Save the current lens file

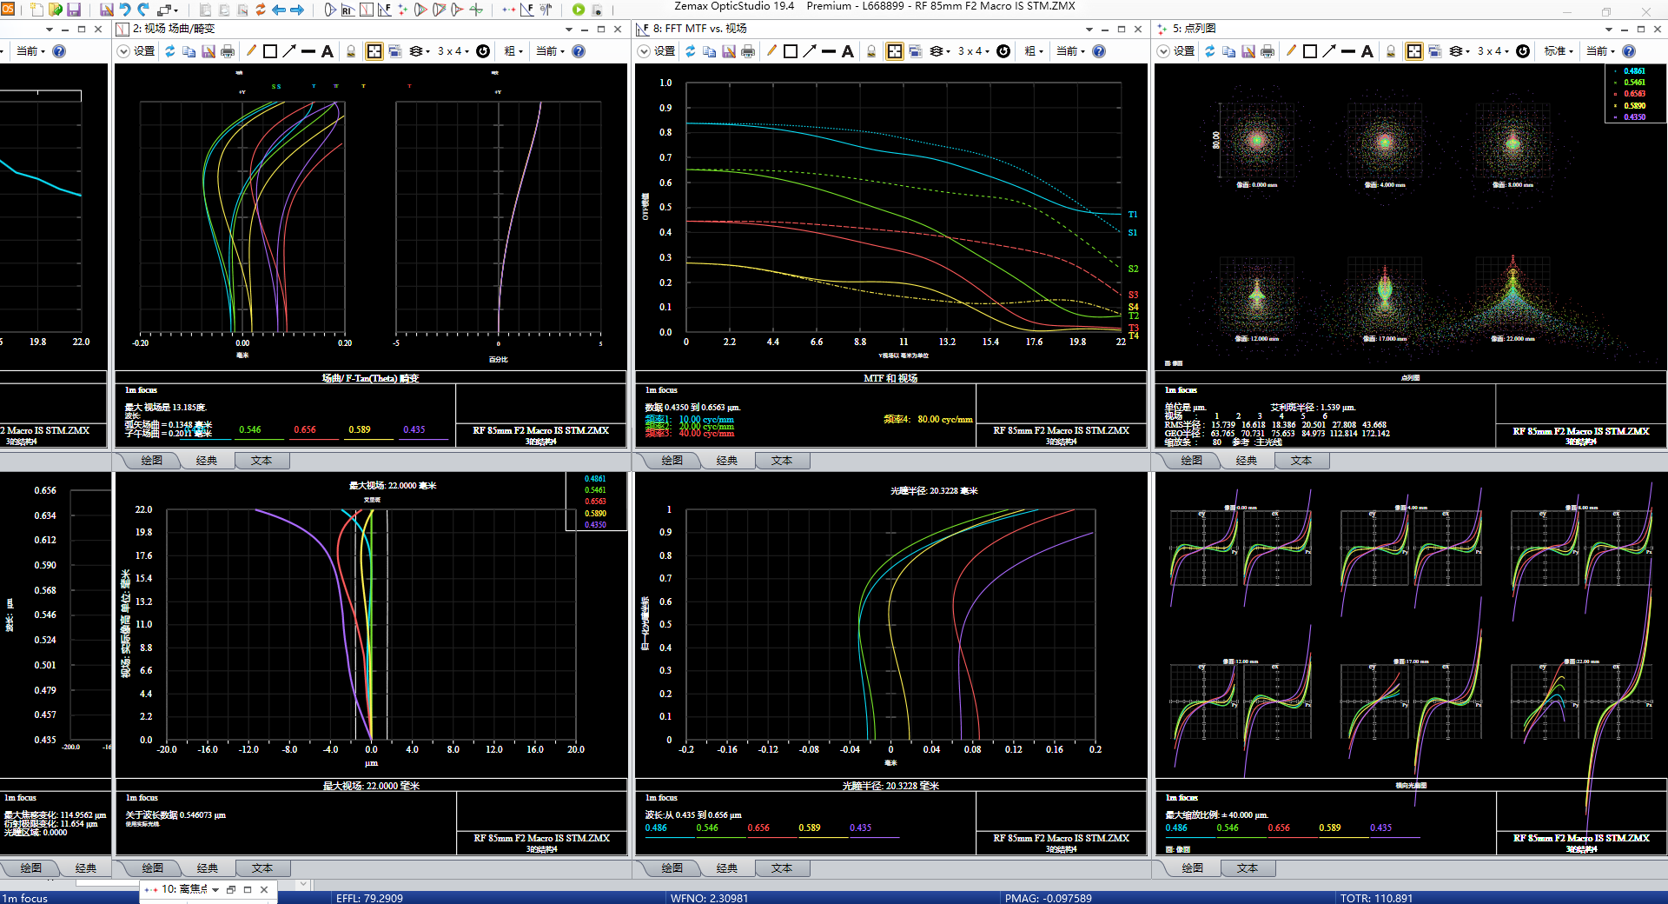tap(74, 10)
